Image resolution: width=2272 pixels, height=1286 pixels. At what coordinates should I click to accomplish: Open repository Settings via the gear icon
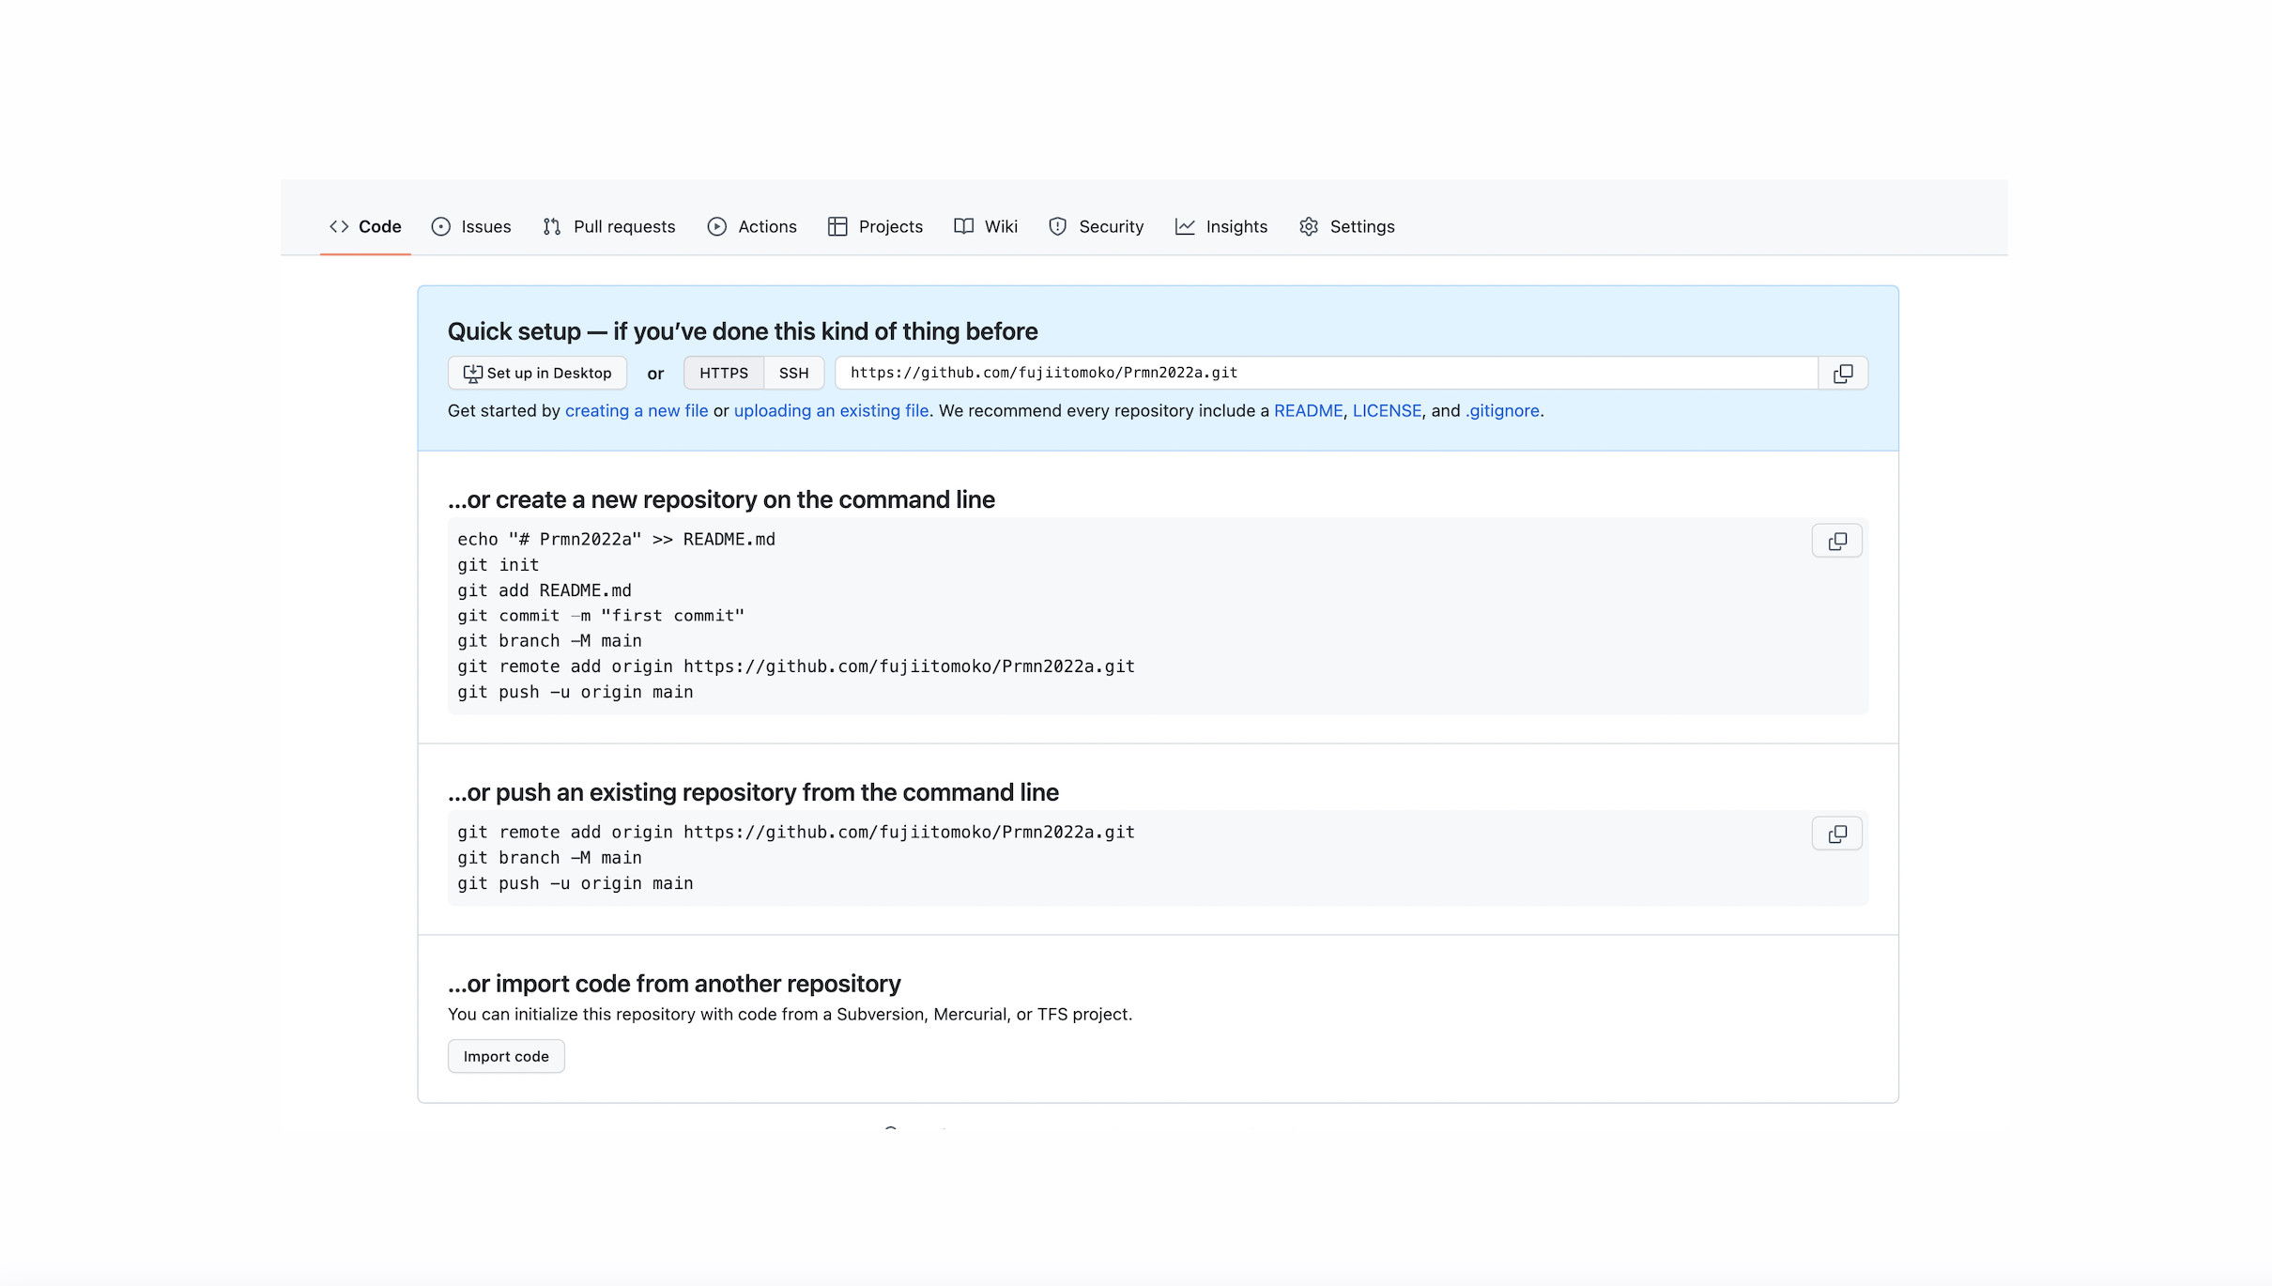point(1308,226)
